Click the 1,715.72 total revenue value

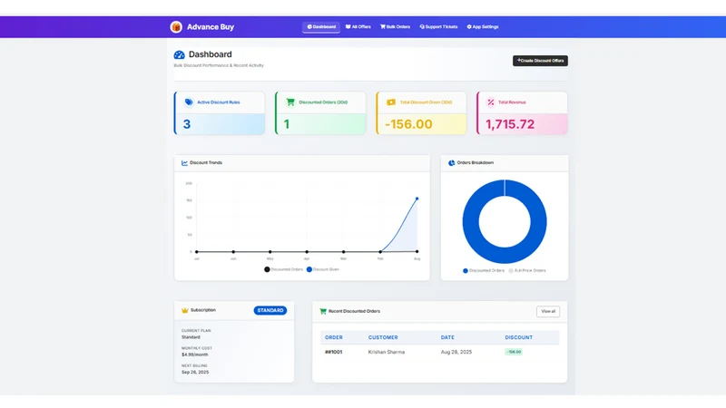(510, 124)
